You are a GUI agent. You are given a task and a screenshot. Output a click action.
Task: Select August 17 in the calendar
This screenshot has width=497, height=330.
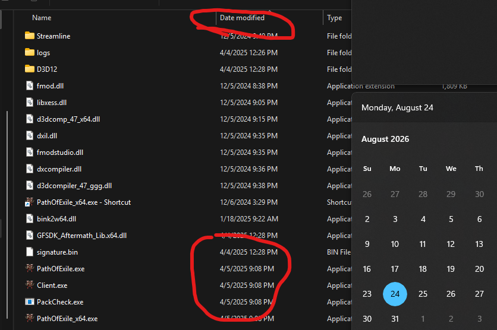pos(395,269)
